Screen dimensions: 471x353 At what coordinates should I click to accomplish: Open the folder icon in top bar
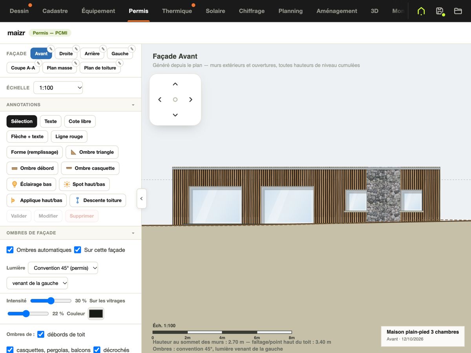tap(458, 11)
